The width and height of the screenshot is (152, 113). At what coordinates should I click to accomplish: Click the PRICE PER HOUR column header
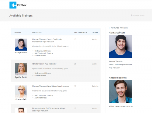coord(81,33)
